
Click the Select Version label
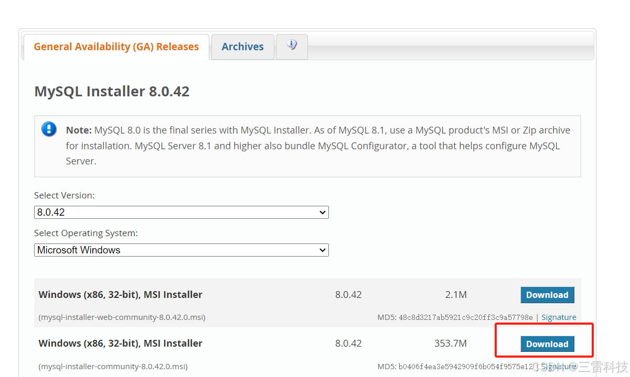65,195
